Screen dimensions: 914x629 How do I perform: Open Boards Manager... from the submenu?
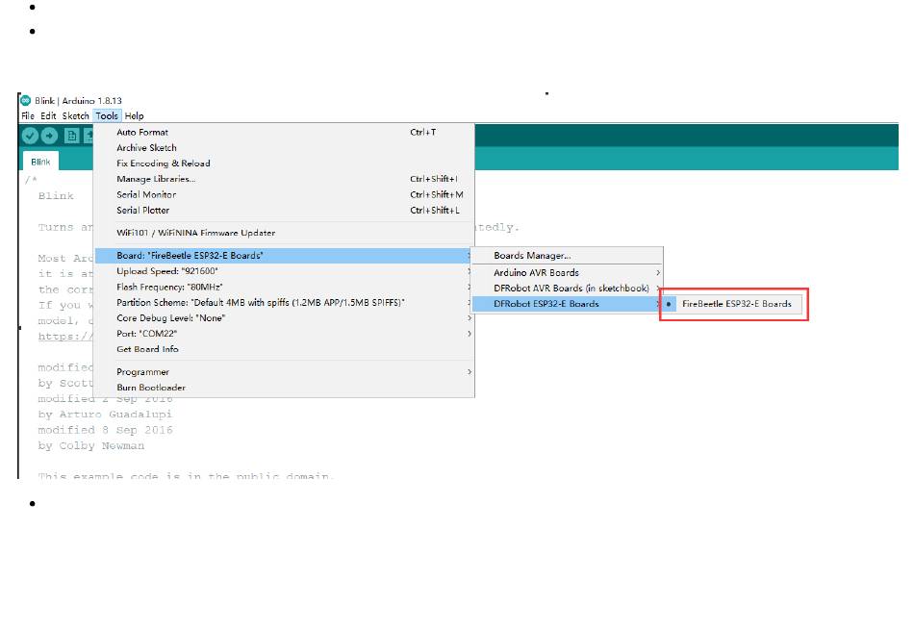click(568, 255)
